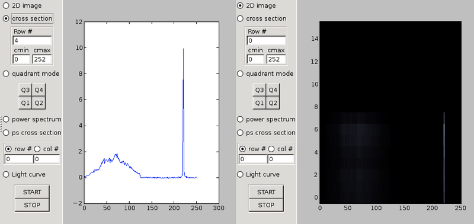Screen dimensions: 474x224
Task: Focus Row # field in right panel
Action: [x=266, y=40]
